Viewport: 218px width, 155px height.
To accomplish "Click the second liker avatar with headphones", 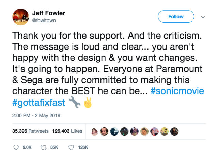I will [104, 131].
